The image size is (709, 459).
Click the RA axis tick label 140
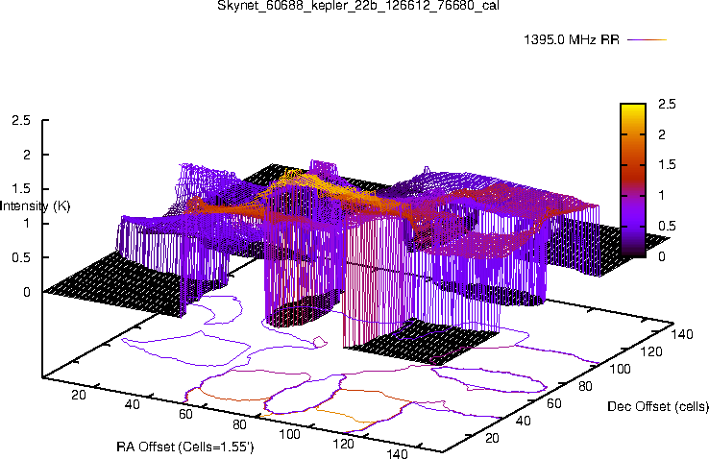[x=397, y=453]
